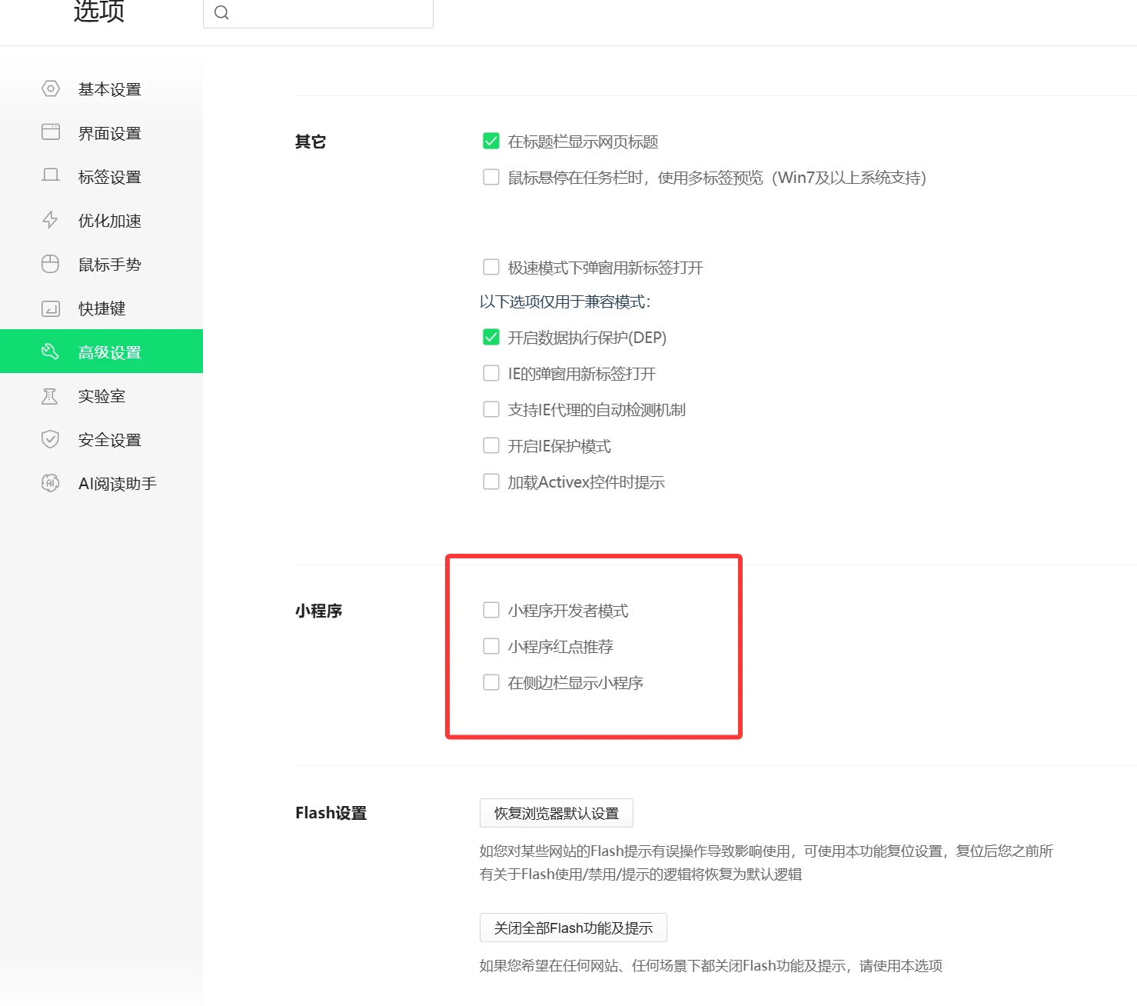Check 在侧边栏显示小程序
Screen dimensions: 1137x1006
(491, 681)
